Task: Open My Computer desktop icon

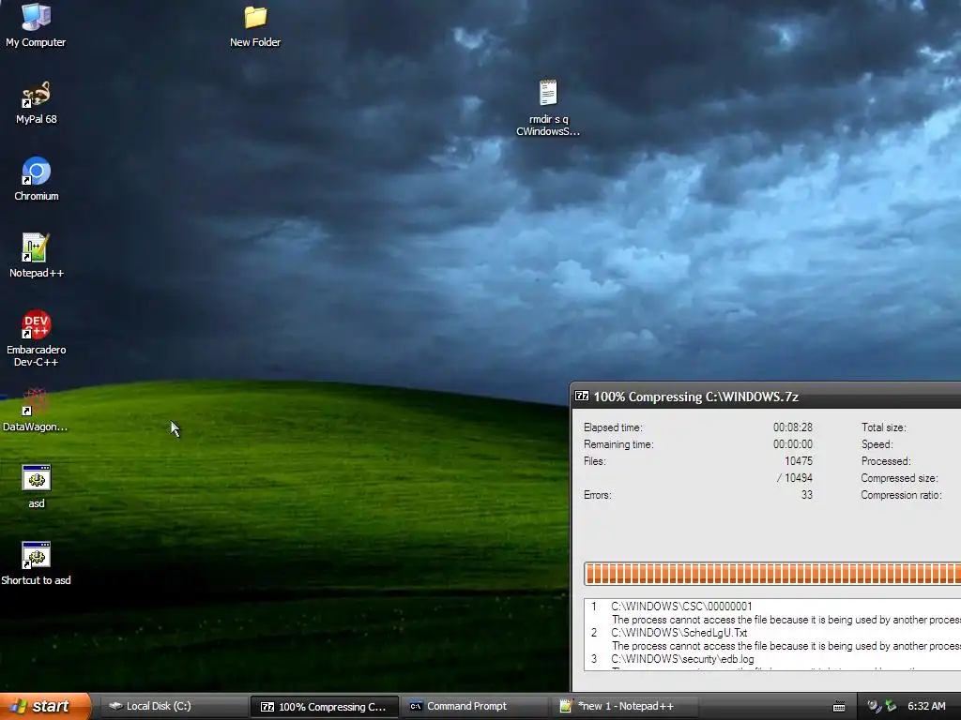Action: 36,24
